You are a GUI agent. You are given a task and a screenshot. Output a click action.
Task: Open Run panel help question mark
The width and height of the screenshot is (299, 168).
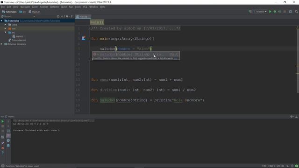[x=2, y=153]
